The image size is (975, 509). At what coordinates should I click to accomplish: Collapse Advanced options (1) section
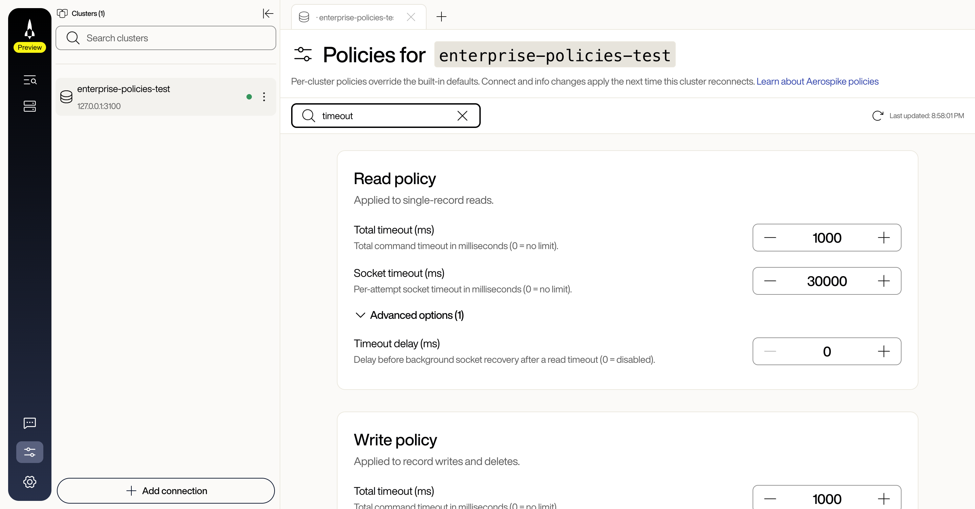409,315
